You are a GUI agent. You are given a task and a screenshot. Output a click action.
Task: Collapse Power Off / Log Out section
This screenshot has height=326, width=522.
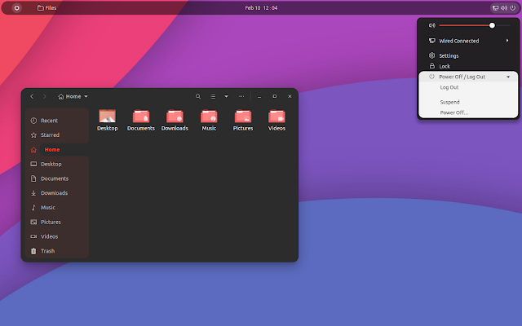[468, 77]
